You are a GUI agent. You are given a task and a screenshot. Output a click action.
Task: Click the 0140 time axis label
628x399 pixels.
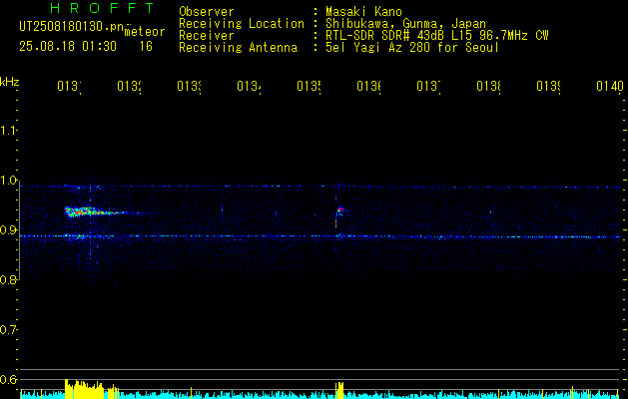pos(610,86)
